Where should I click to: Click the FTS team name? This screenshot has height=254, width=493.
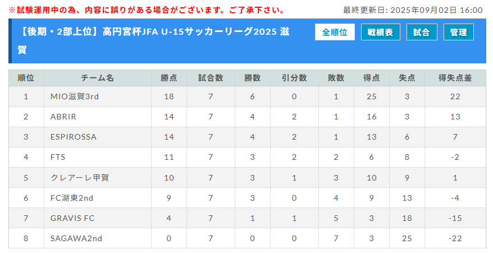58,157
